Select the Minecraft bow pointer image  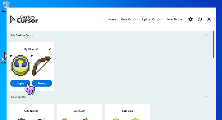point(41,66)
